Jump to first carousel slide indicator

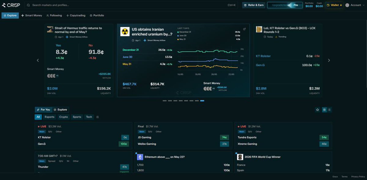[165, 101]
